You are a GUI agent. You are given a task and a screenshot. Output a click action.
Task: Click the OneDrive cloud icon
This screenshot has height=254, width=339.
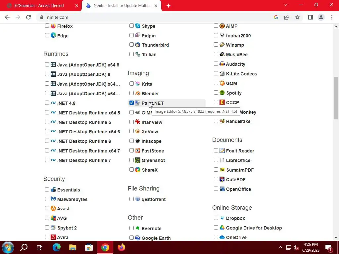(x=222, y=237)
